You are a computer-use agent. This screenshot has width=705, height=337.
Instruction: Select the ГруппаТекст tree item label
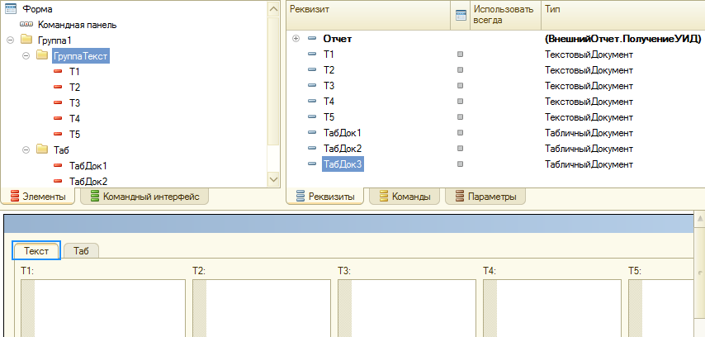coord(80,56)
